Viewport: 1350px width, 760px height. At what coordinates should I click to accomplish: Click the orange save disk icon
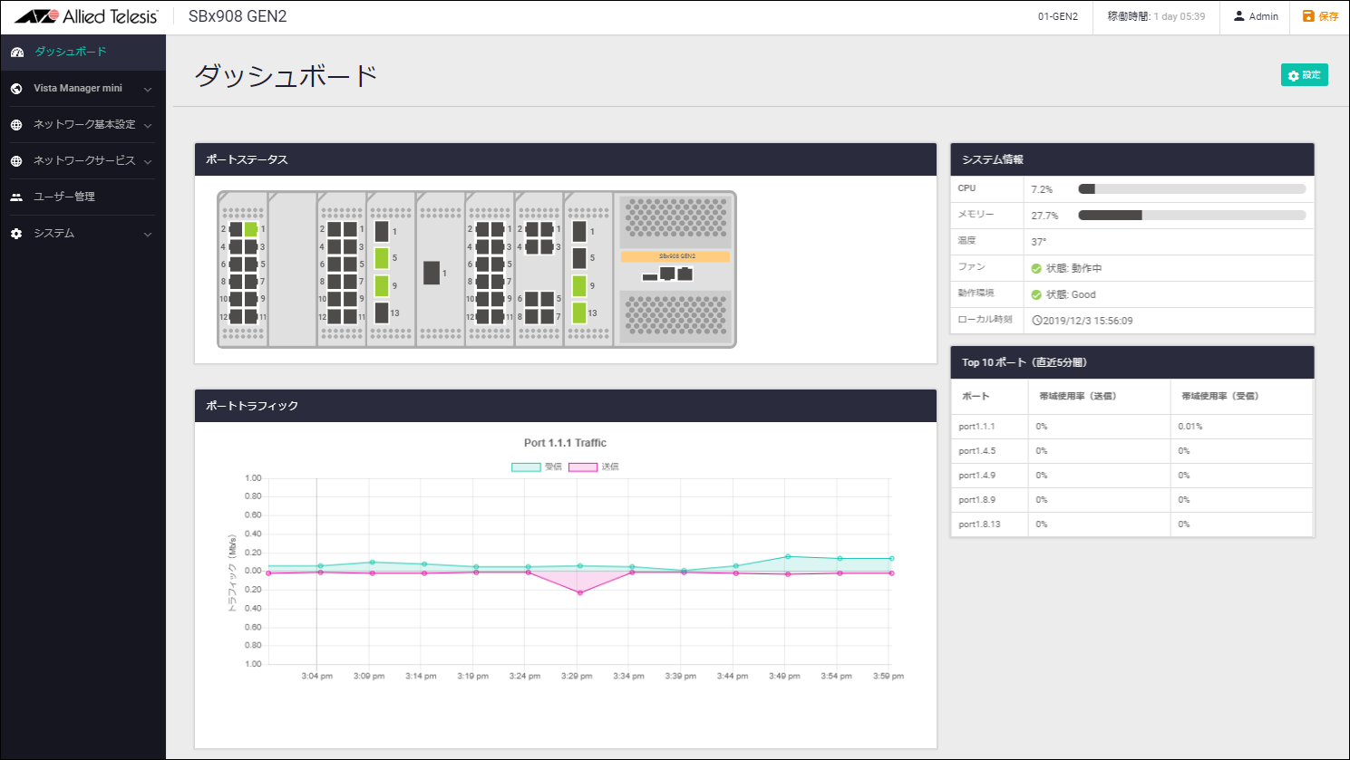click(1307, 16)
